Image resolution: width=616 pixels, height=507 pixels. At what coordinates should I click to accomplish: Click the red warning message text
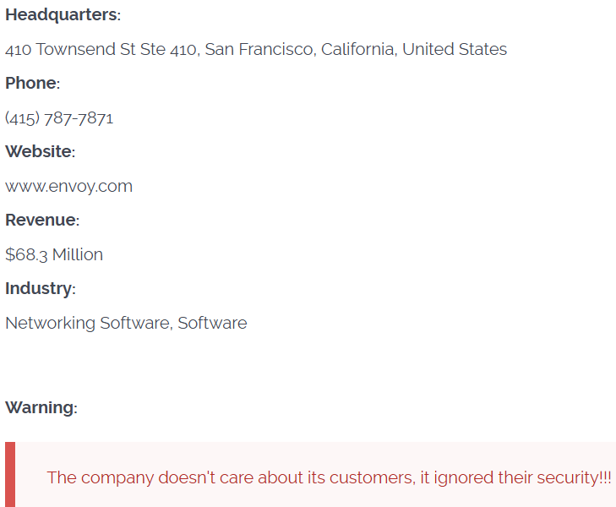coord(329,477)
